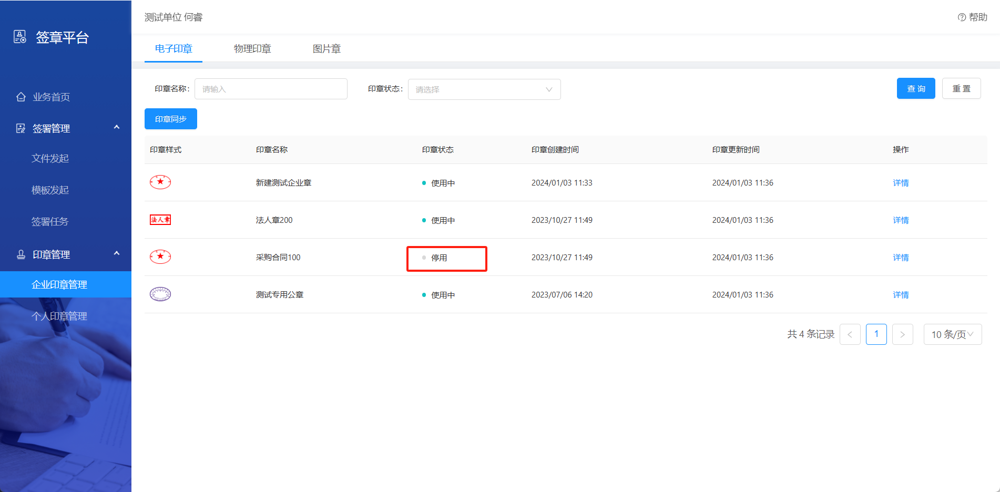Switch to the 物理印章 tab
The height and width of the screenshot is (492, 1000).
(x=252, y=49)
